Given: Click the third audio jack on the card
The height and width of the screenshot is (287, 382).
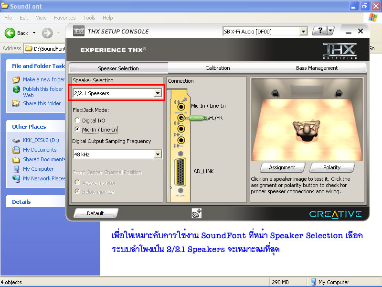Looking at the screenshot, I should tap(181, 129).
